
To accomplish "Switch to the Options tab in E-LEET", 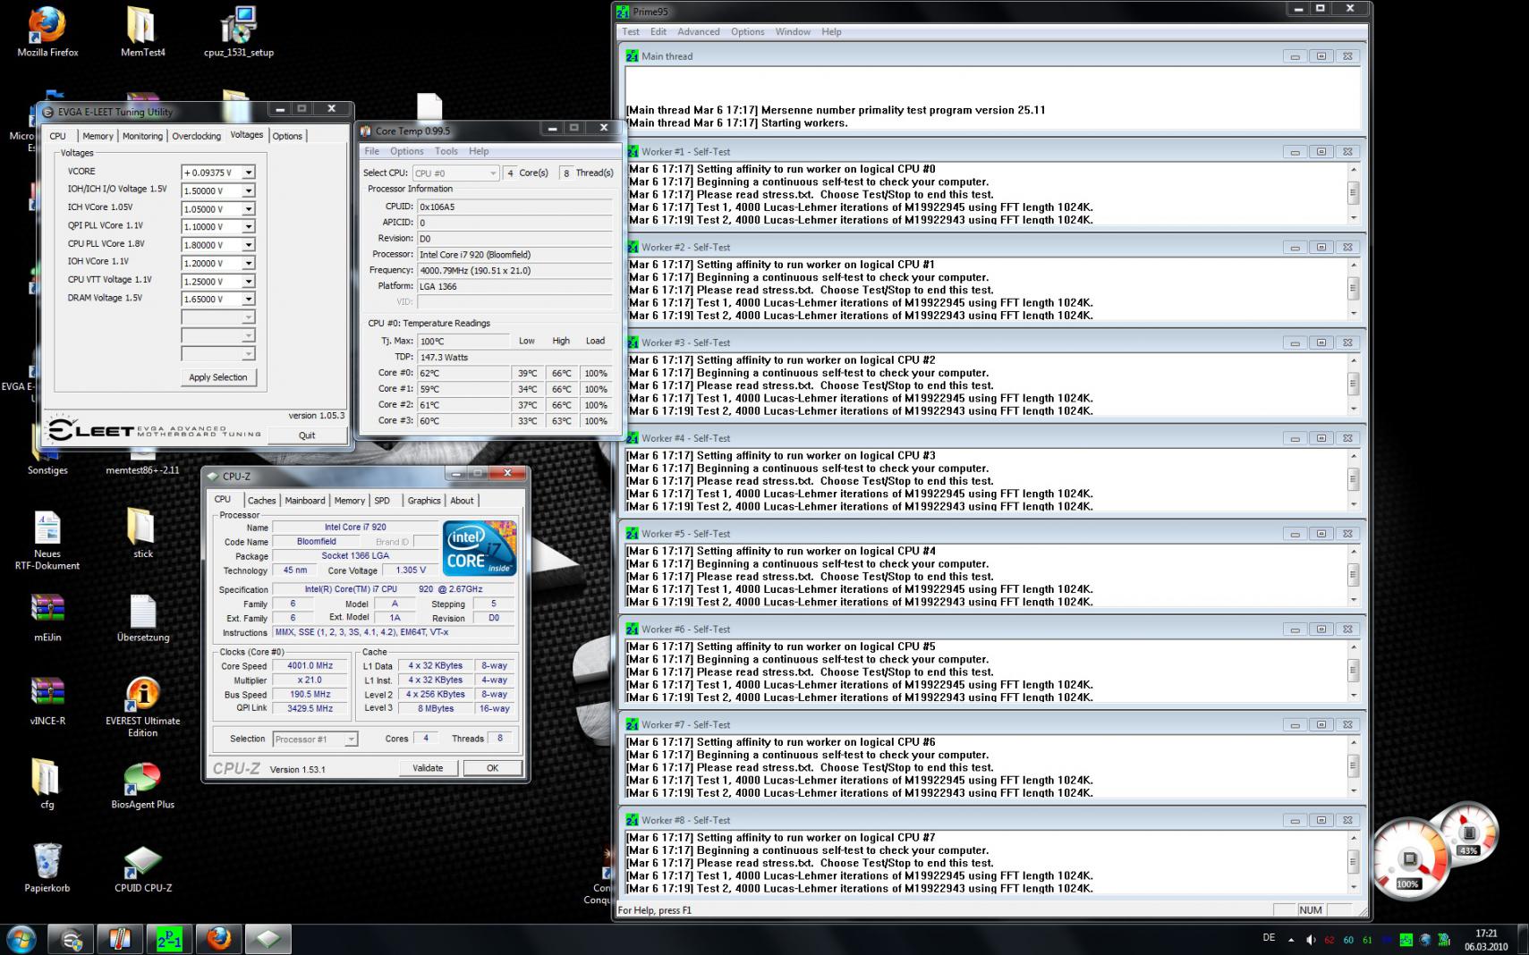I will (287, 136).
